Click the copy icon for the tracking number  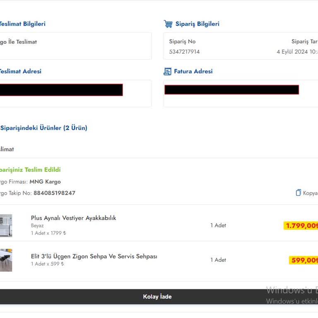tap(299, 193)
